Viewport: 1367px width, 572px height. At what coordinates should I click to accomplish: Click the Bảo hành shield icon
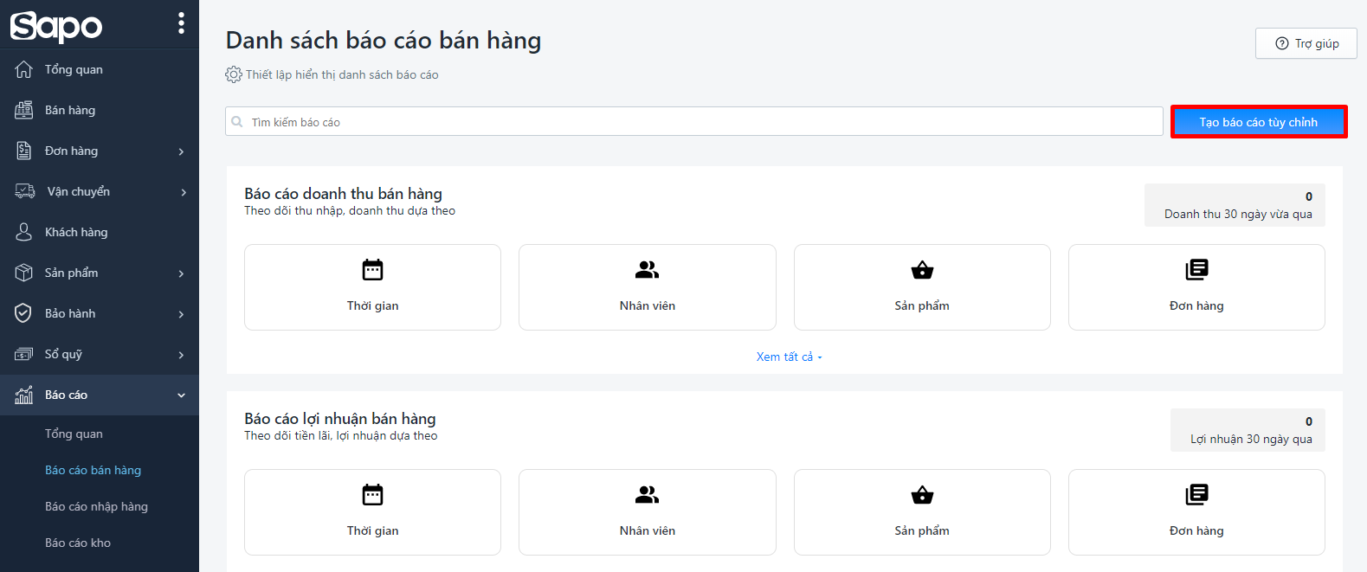[x=24, y=313]
